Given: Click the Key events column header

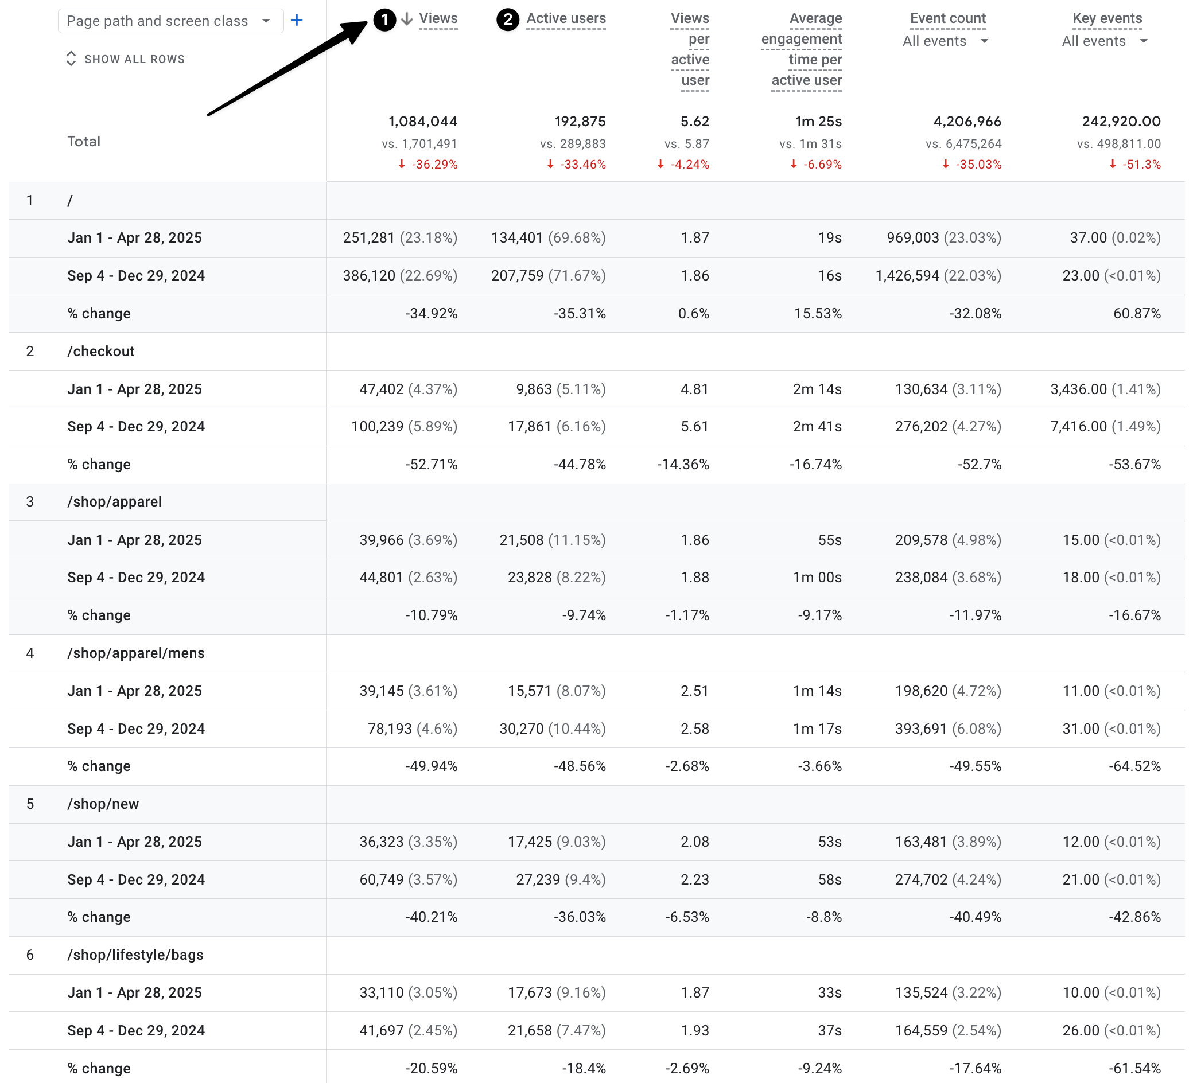Looking at the screenshot, I should [x=1107, y=18].
